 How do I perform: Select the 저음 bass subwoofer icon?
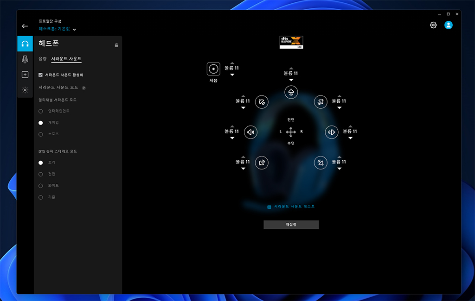(213, 69)
